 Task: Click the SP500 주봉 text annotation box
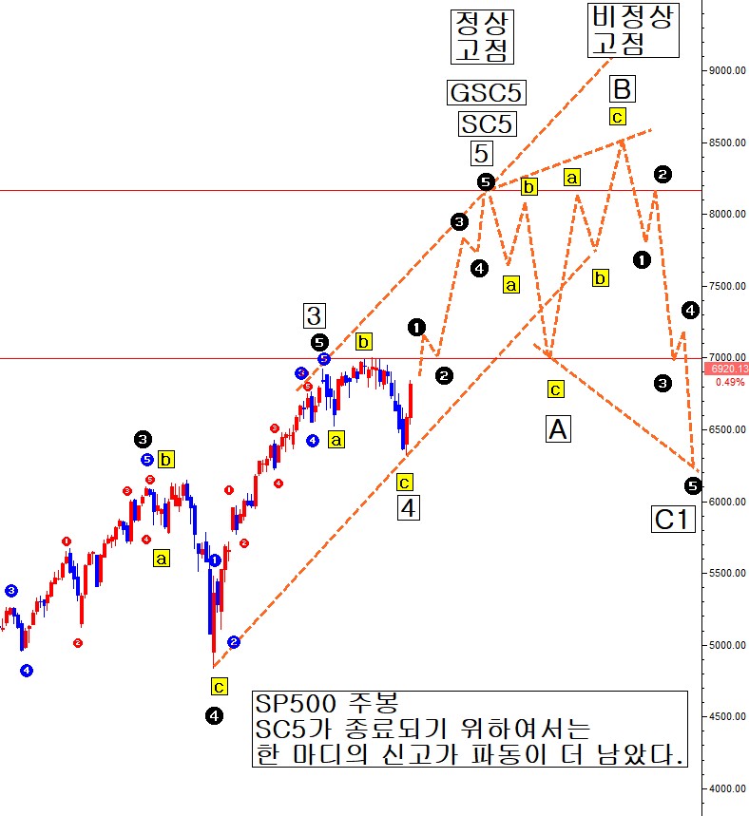470,729
